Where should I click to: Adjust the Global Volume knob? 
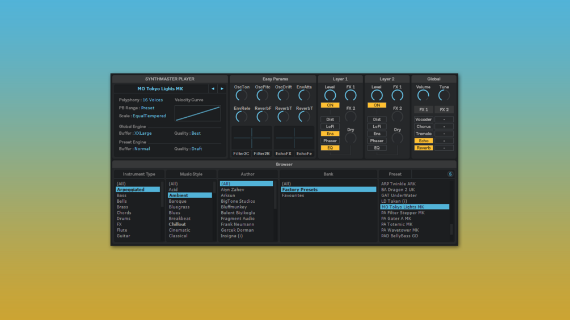[x=423, y=95]
